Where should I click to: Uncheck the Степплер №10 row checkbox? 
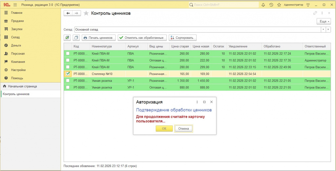click(x=68, y=74)
